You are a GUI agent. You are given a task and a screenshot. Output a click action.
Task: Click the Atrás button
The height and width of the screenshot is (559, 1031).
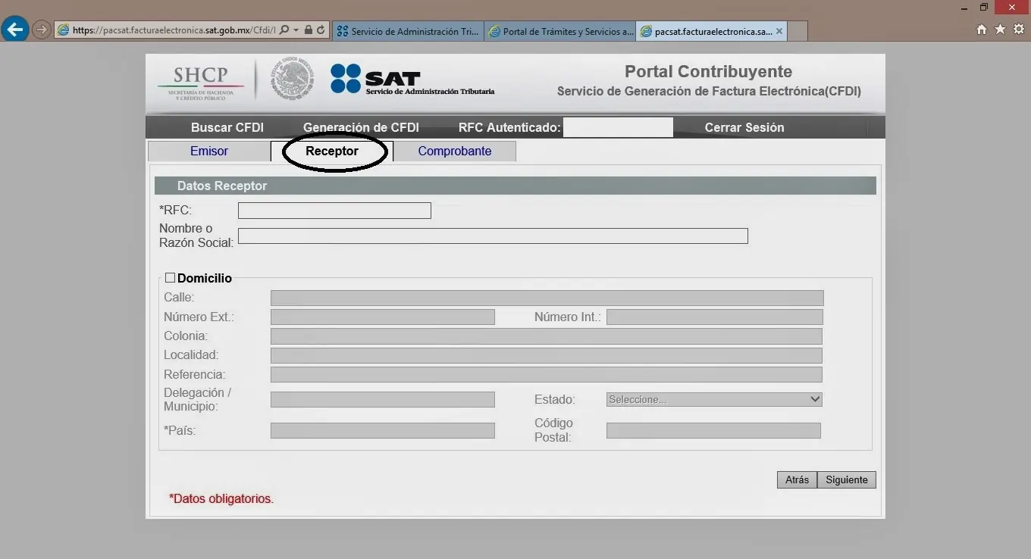(x=797, y=479)
